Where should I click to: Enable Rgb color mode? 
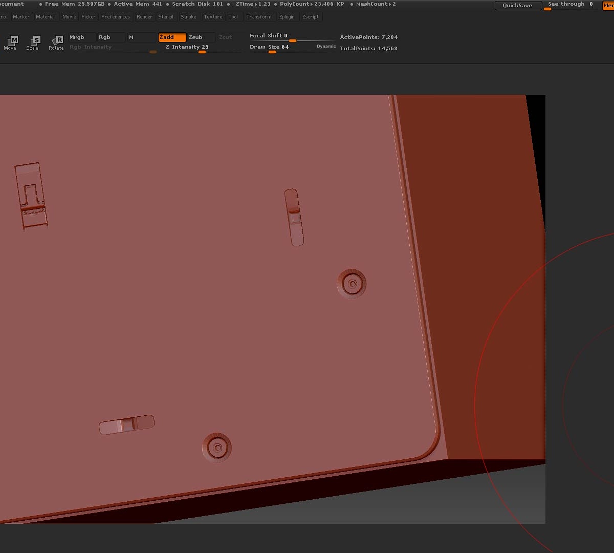click(x=111, y=37)
